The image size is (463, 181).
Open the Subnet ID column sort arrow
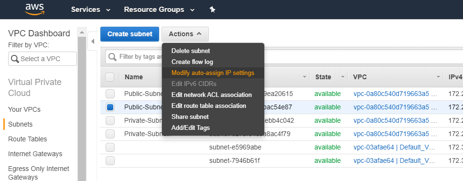pos(304,77)
